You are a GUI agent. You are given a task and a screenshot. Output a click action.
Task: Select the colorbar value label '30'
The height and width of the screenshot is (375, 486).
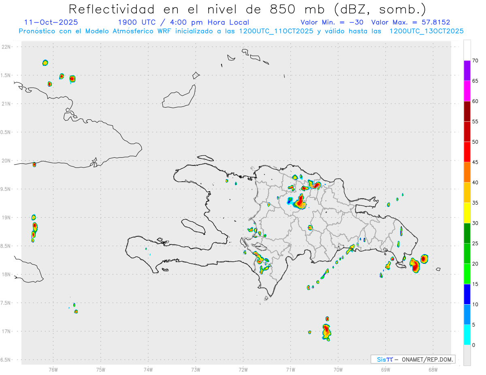tap(475, 223)
